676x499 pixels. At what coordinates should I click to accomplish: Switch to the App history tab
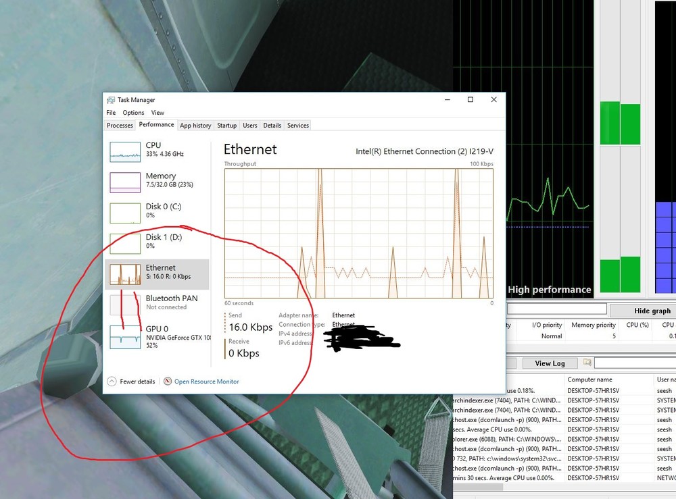pos(195,125)
